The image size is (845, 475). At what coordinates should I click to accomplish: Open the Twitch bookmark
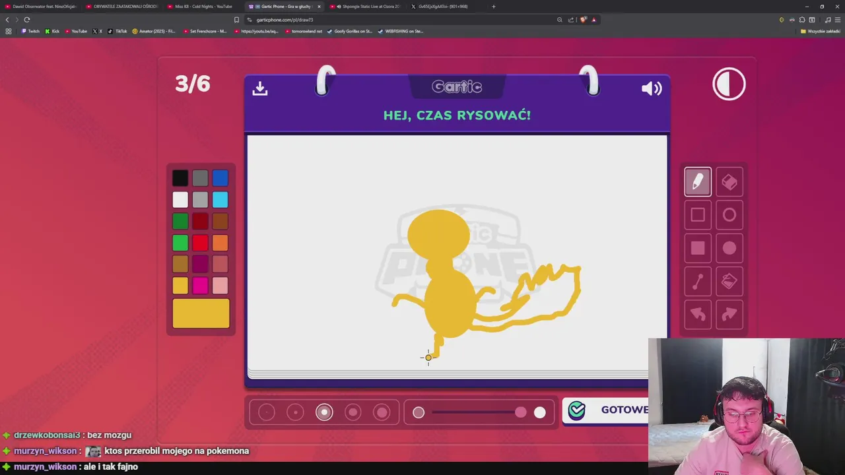point(30,31)
